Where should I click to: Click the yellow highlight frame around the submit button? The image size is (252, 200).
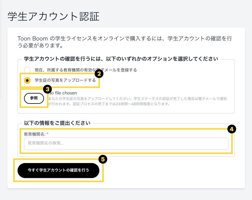59,181
